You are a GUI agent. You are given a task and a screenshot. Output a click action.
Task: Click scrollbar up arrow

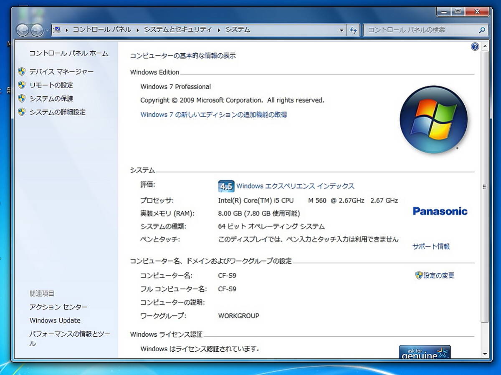pos(485,46)
